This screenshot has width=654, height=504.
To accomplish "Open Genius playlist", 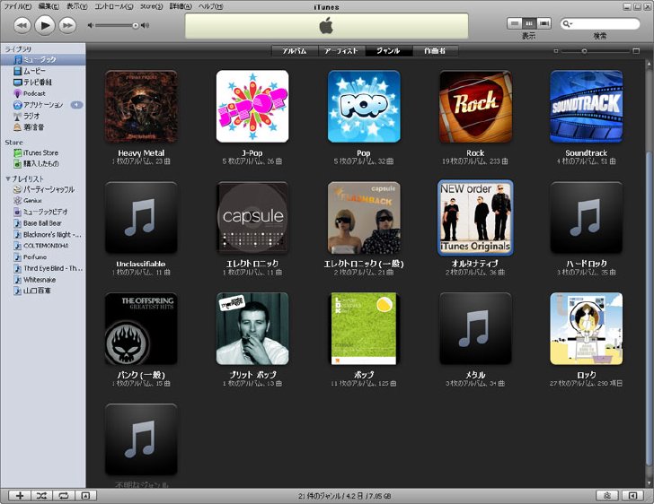I will 43,200.
